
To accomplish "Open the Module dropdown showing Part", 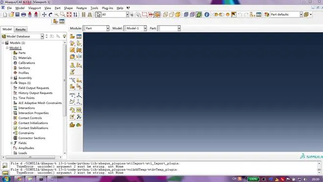I will point(96,28).
